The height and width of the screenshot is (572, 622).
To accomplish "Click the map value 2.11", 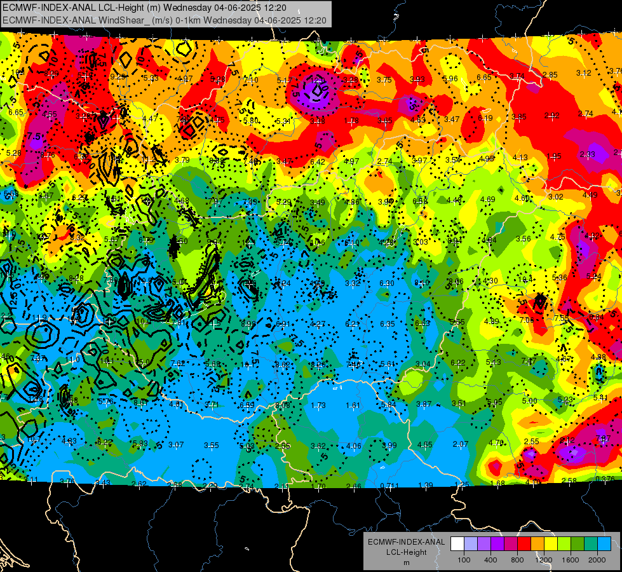I will tap(281, 486).
